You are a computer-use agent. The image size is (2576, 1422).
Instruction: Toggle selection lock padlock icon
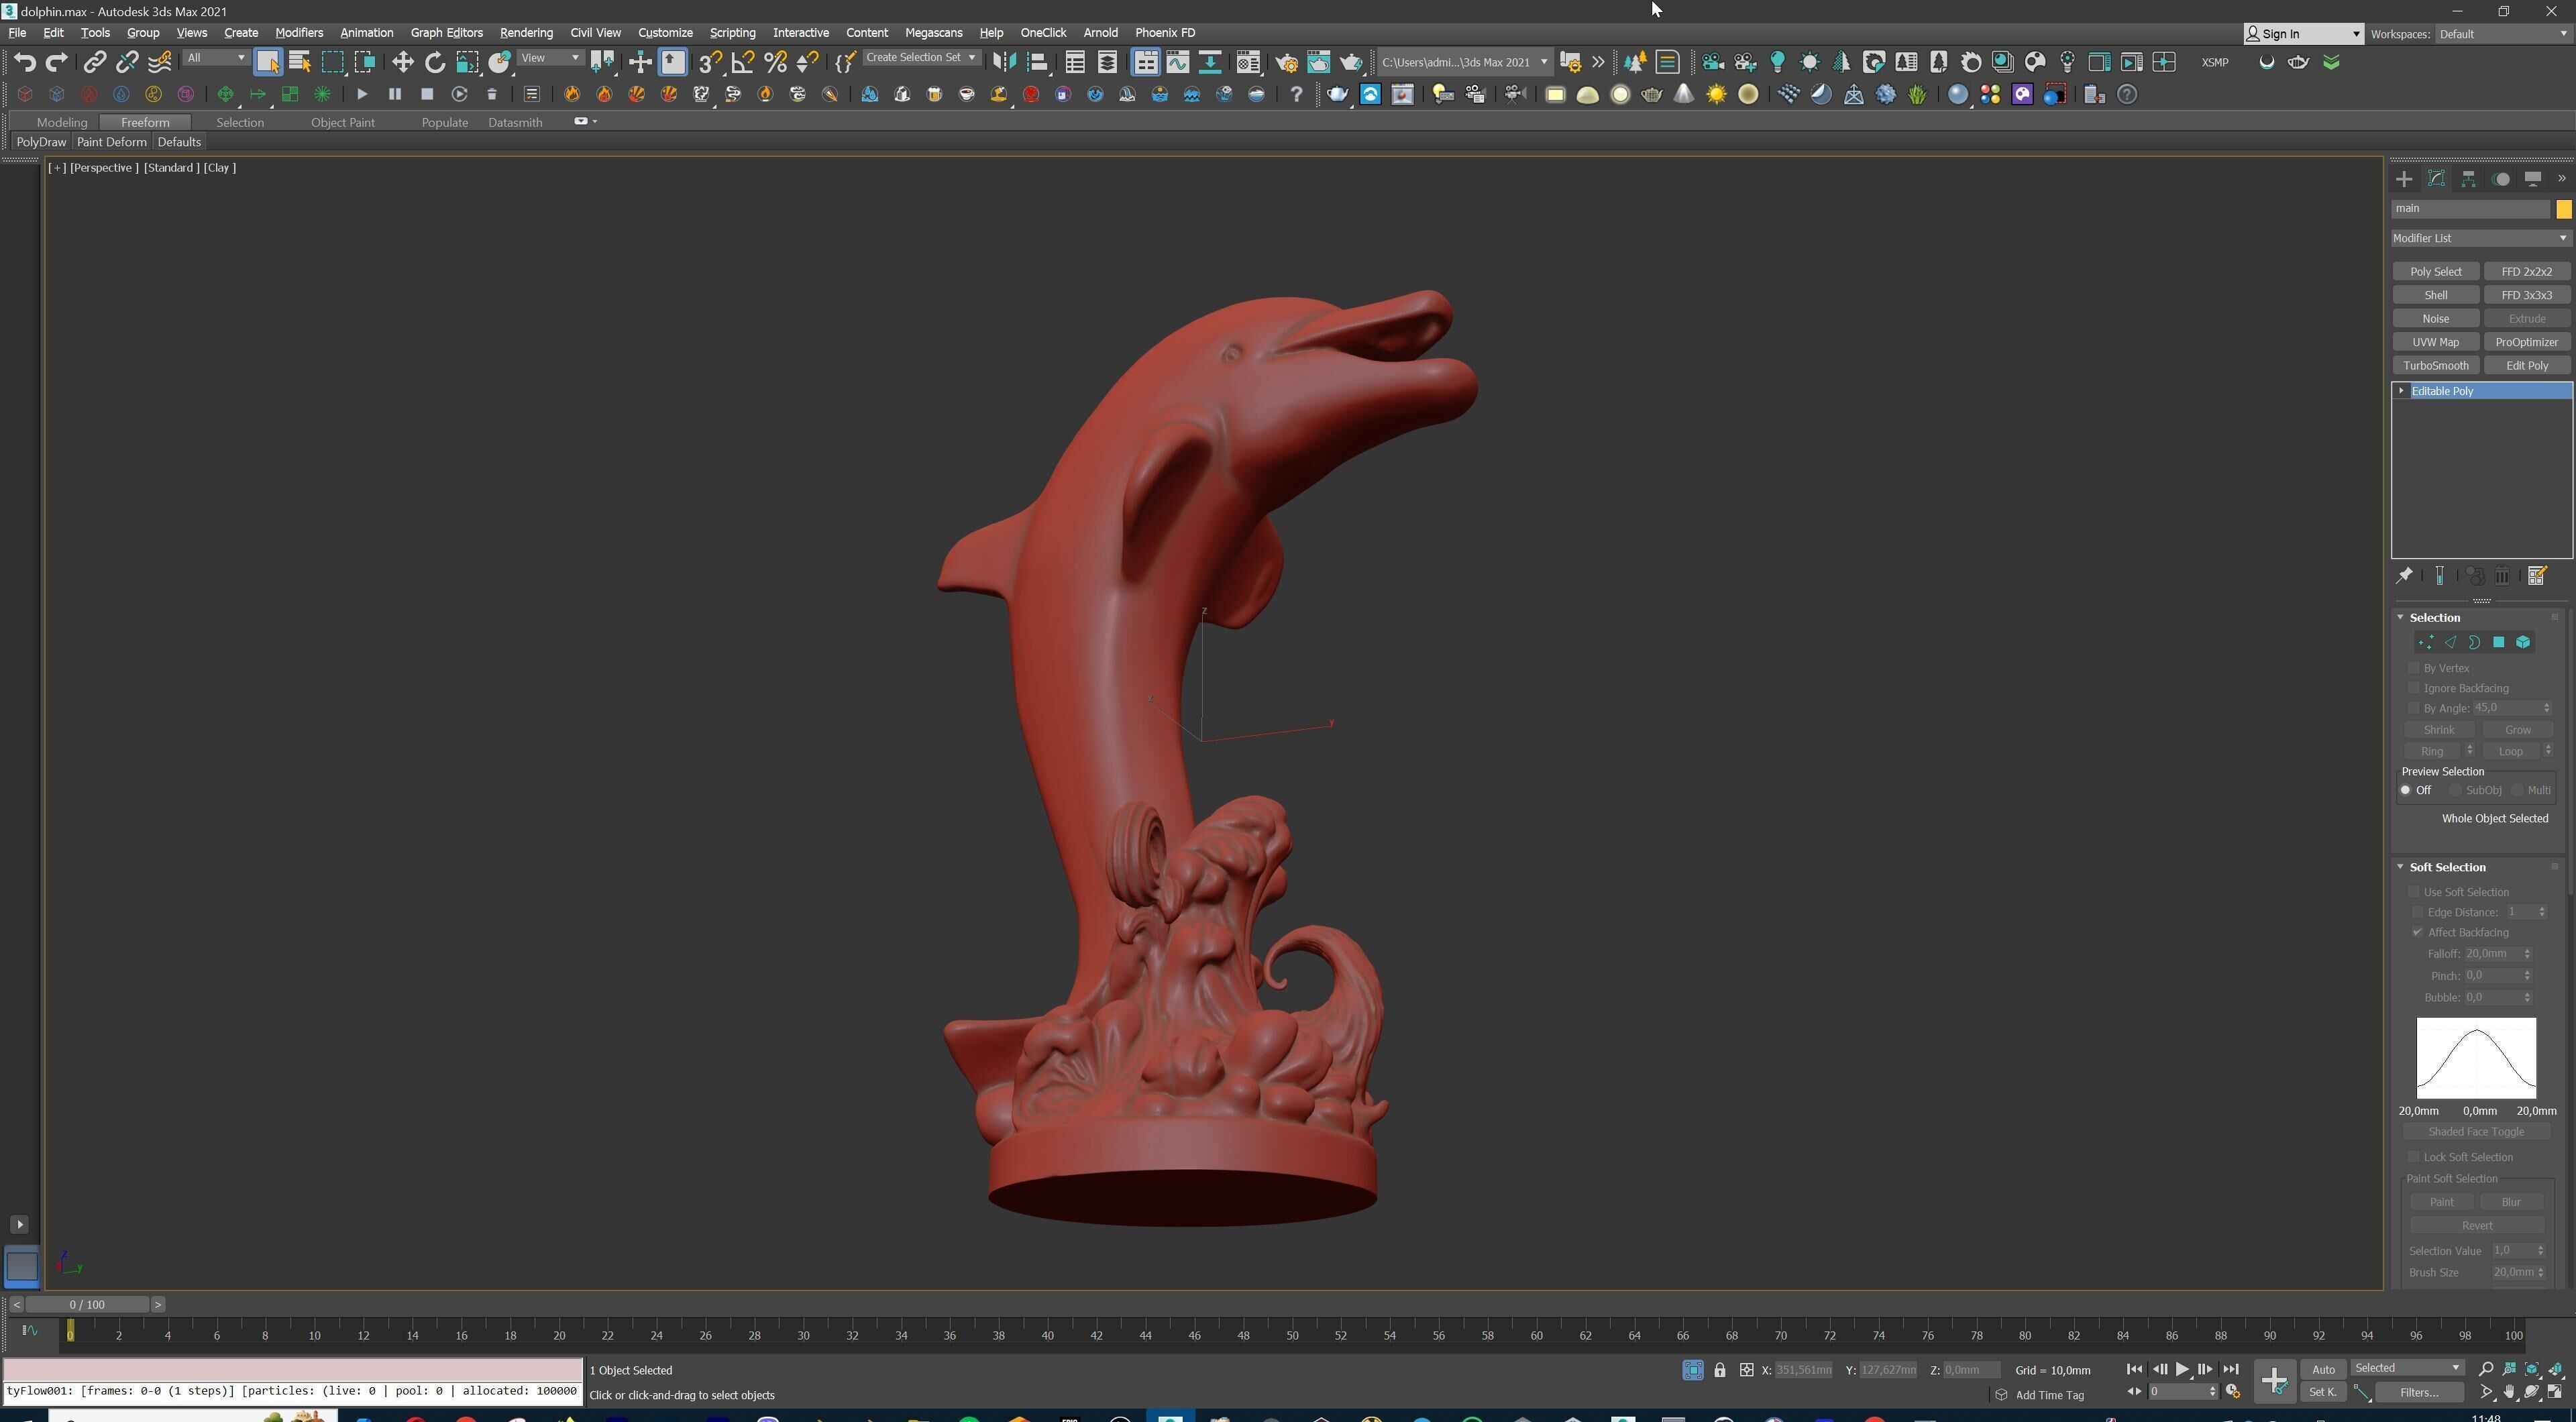coord(1719,1370)
